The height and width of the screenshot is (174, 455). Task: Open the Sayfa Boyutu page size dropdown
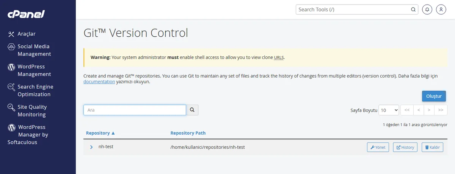(x=389, y=110)
